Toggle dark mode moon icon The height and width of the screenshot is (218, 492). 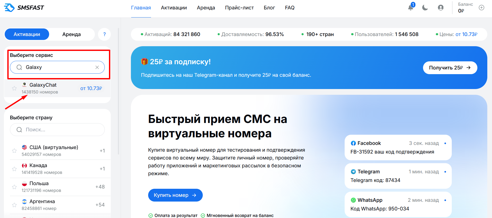(x=425, y=8)
